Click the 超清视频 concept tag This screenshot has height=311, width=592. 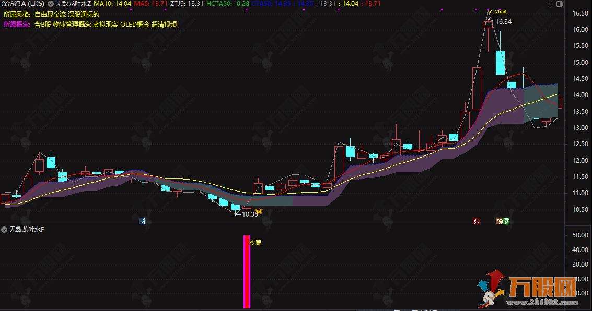[164, 24]
